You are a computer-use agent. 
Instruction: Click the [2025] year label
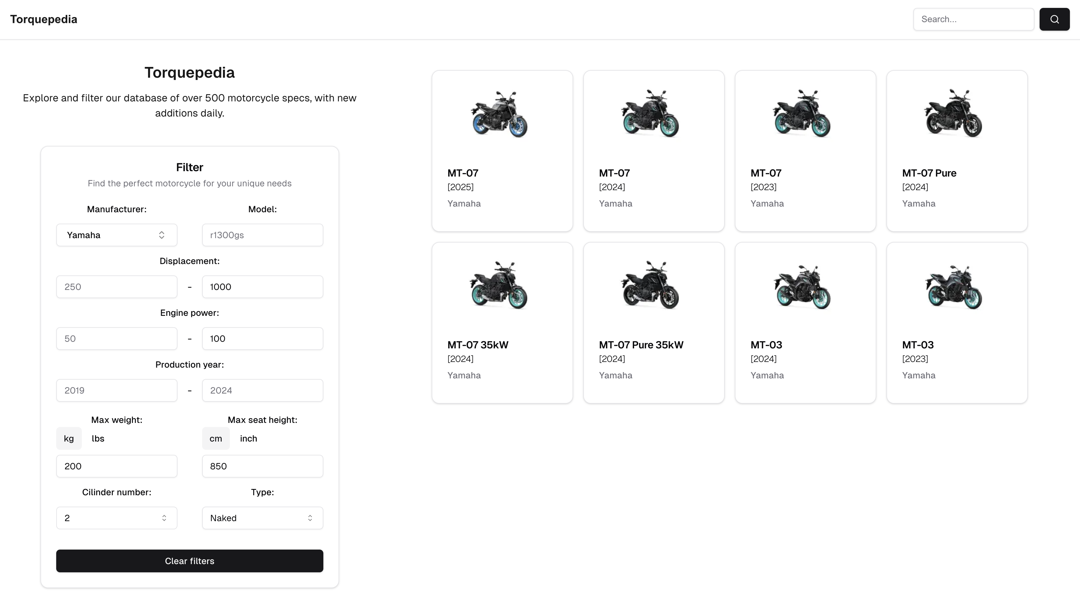460,187
